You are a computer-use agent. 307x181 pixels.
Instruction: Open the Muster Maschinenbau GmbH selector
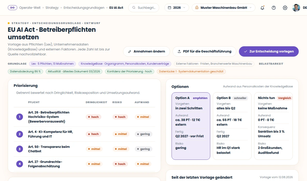click(x=223, y=8)
